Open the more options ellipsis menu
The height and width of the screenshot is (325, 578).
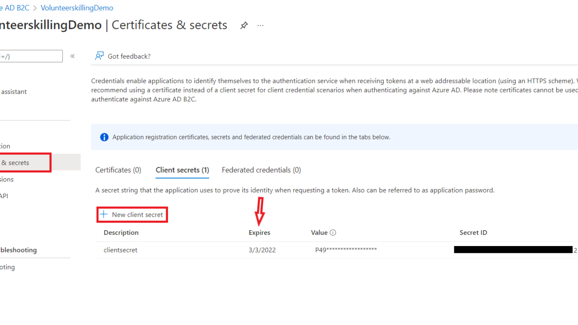(261, 26)
